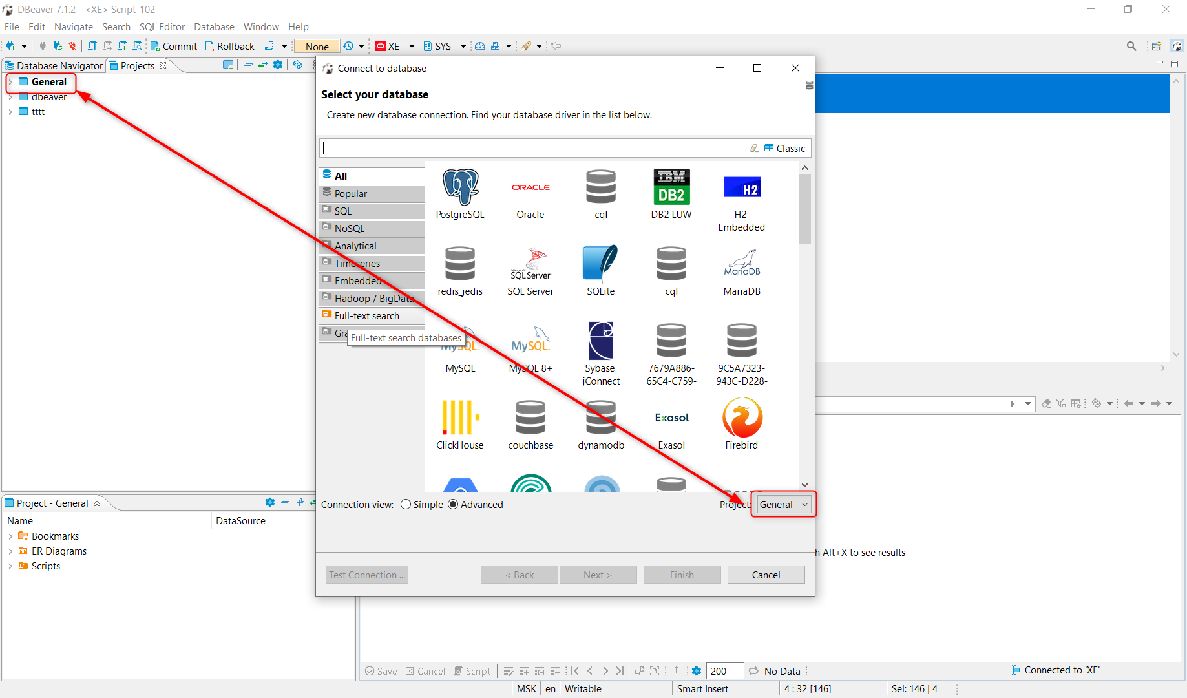1187x698 pixels.
Task: Enable the Advanced connection view option
Action: 454,504
